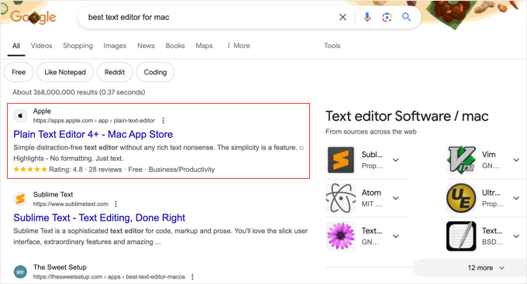Viewport: 527px width, 284px height.
Task: Open options dots next to apps.apple.com URL
Action: click(164, 121)
